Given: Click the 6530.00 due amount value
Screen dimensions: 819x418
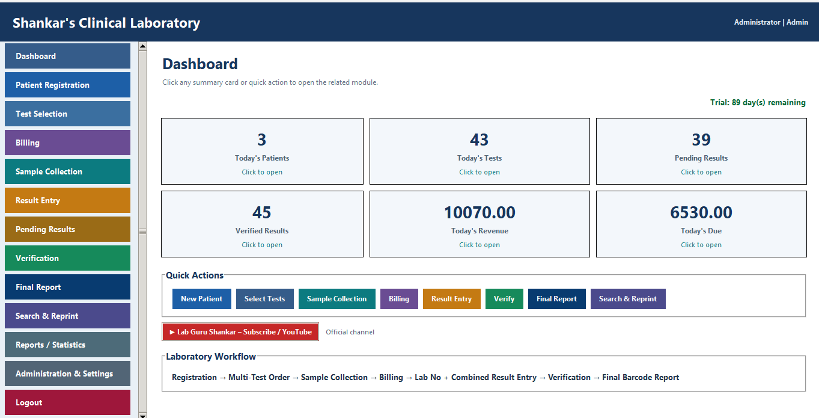Looking at the screenshot, I should pos(701,212).
